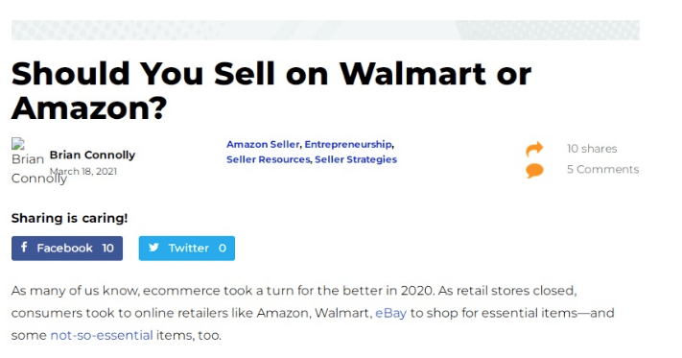The width and height of the screenshot is (682, 358).
Task: Click the orange share arrow icon
Action: (534, 149)
